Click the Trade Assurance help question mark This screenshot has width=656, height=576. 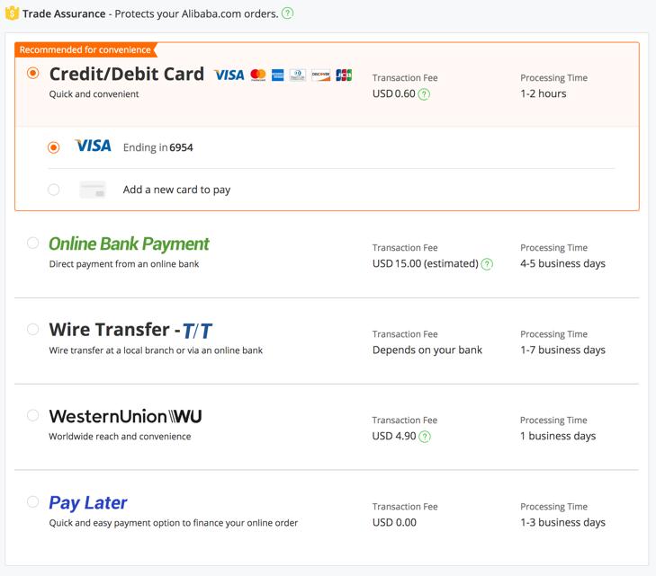[287, 13]
